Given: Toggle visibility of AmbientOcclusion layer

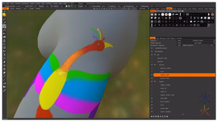Looking at the screenshot, I should [x=152, y=48].
